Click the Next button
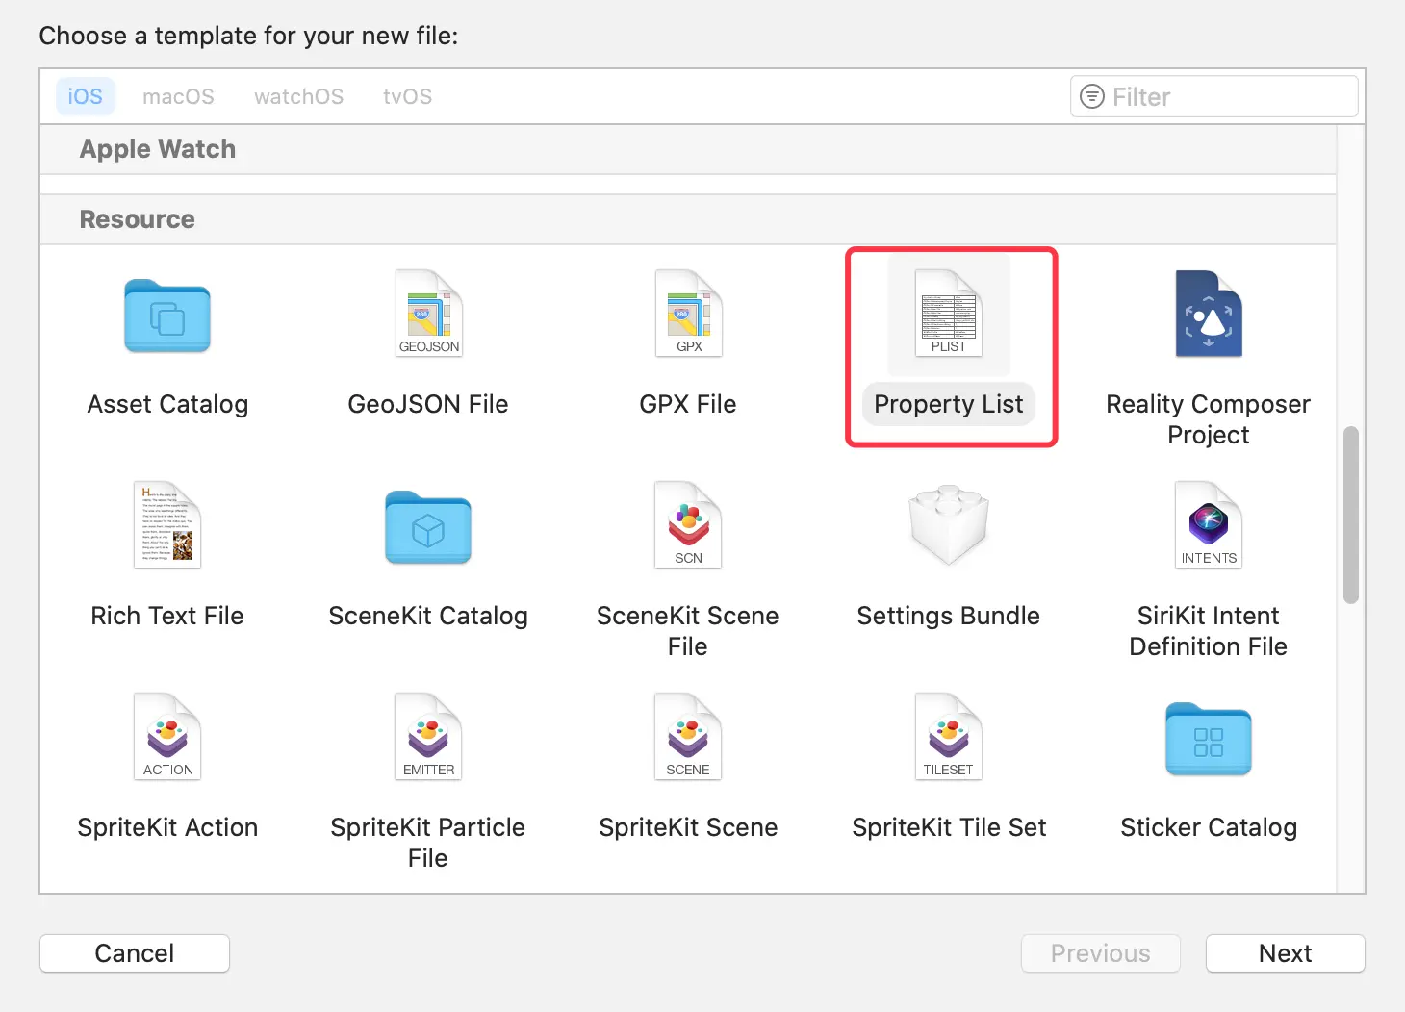The width and height of the screenshot is (1405, 1012). click(x=1286, y=953)
